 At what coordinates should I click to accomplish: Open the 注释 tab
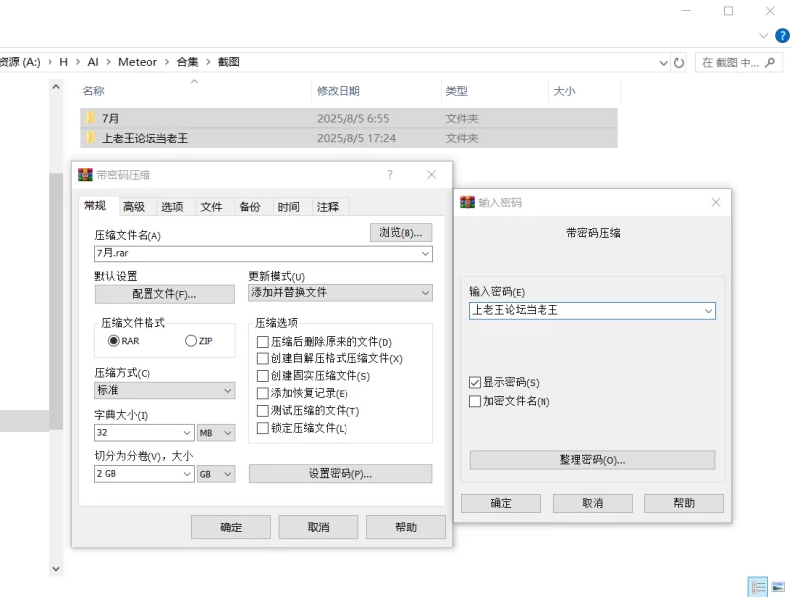pos(328,207)
